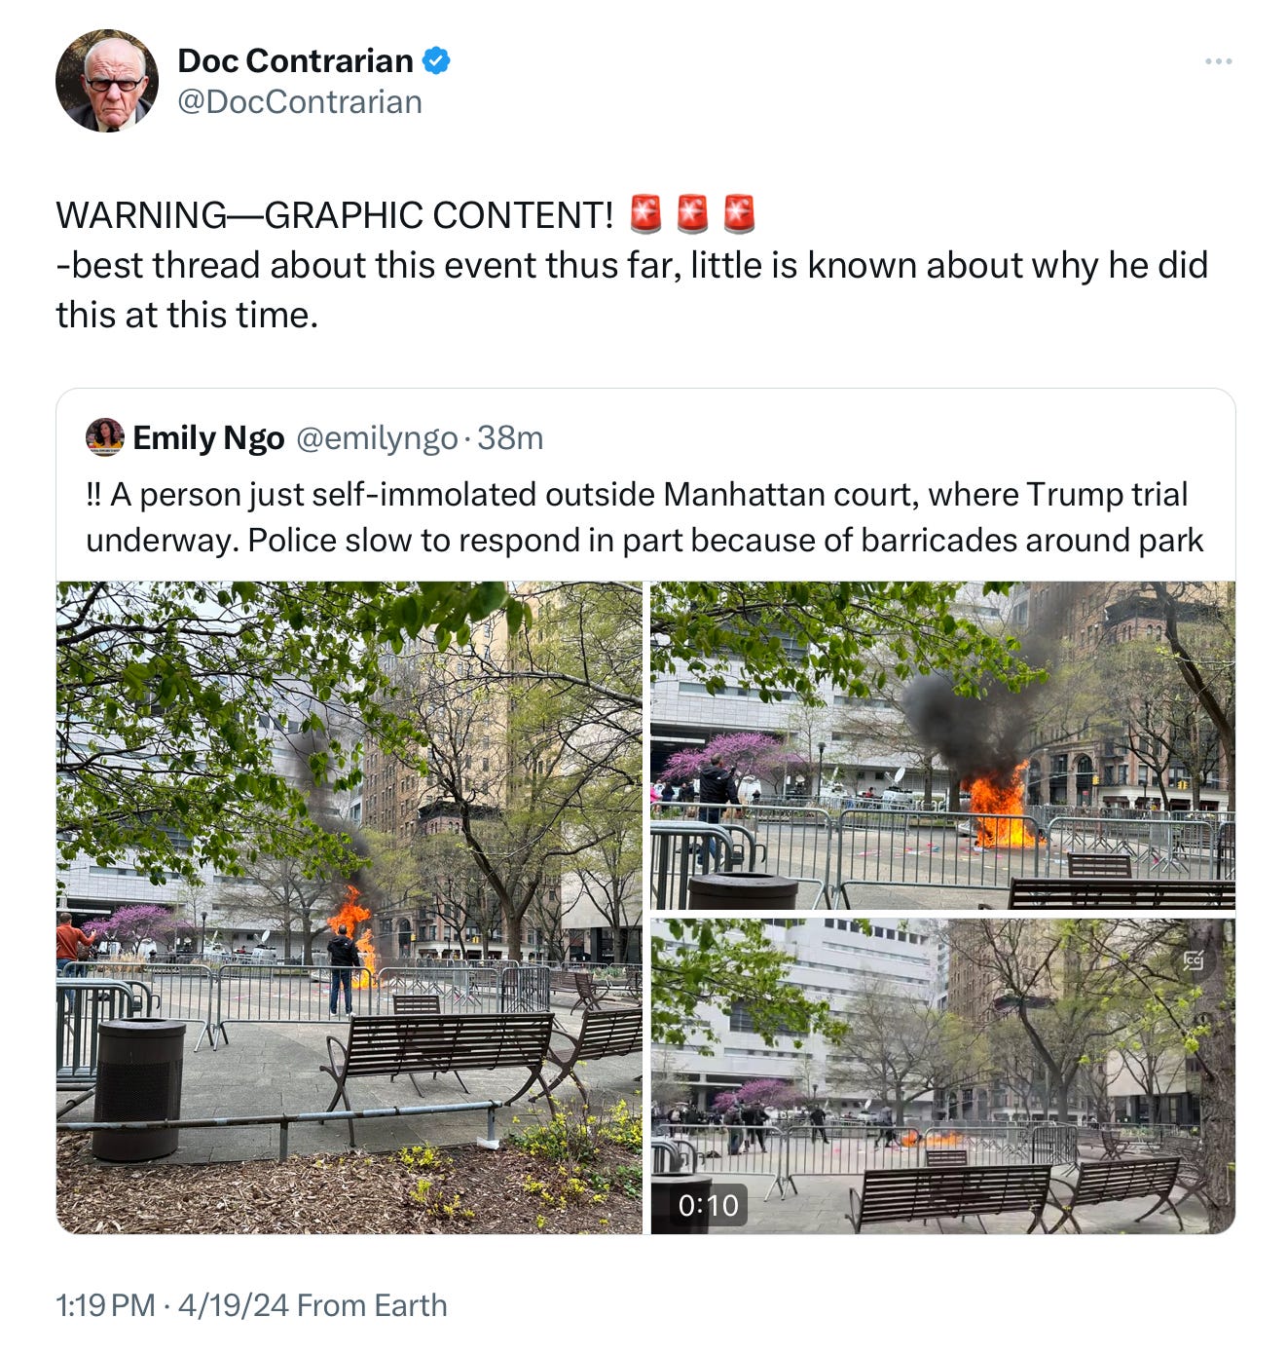Click the quoted tweet text about self-immolation
1287x1354 pixels.
pos(644,517)
